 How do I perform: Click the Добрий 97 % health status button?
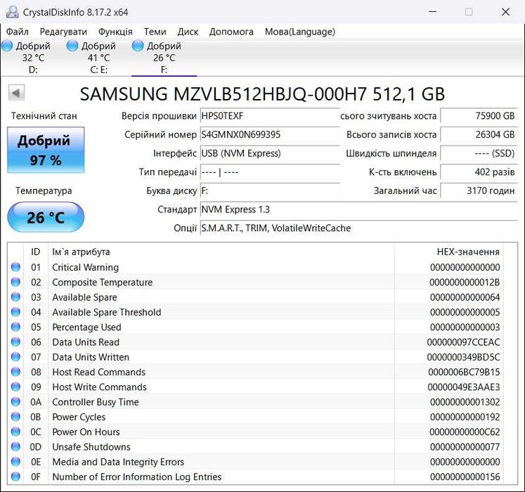[x=46, y=150]
